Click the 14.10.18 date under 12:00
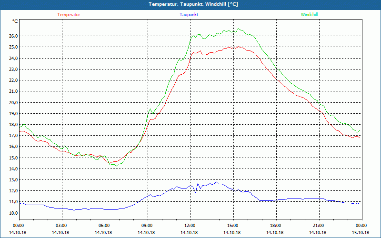Screen dimensions: 381x238 [189, 233]
